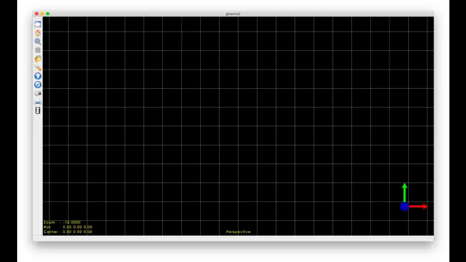This screenshot has height=262, width=466.
Task: Click the glnemo2 window title
Action: pyautogui.click(x=233, y=14)
